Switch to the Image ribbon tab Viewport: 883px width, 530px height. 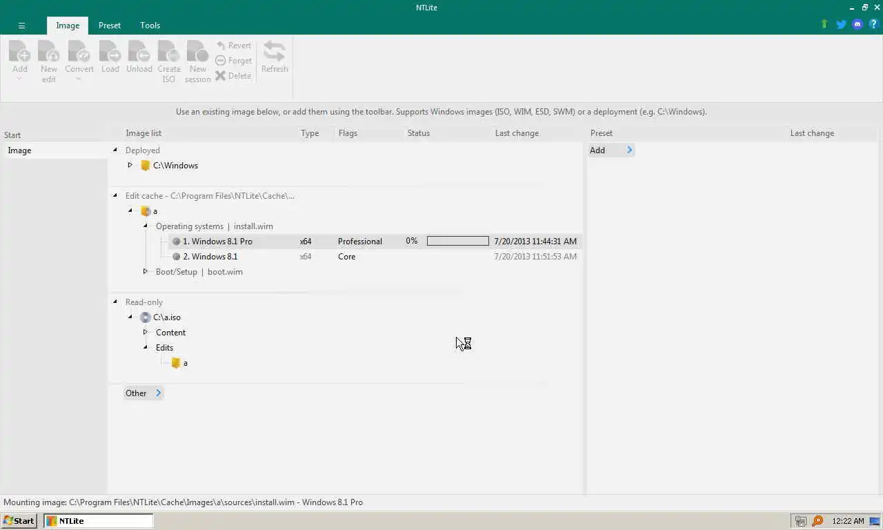(68, 26)
